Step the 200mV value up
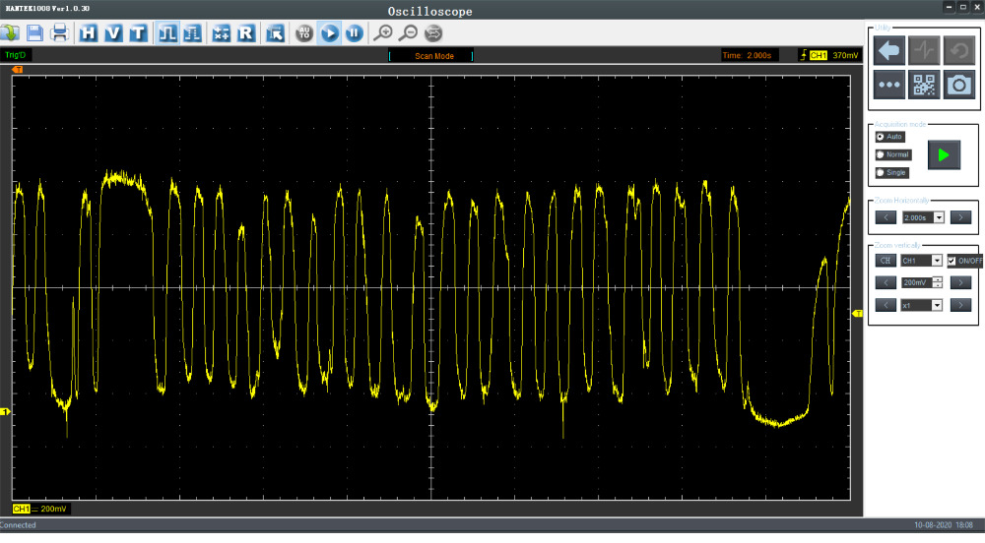The image size is (985, 543). tap(938, 279)
